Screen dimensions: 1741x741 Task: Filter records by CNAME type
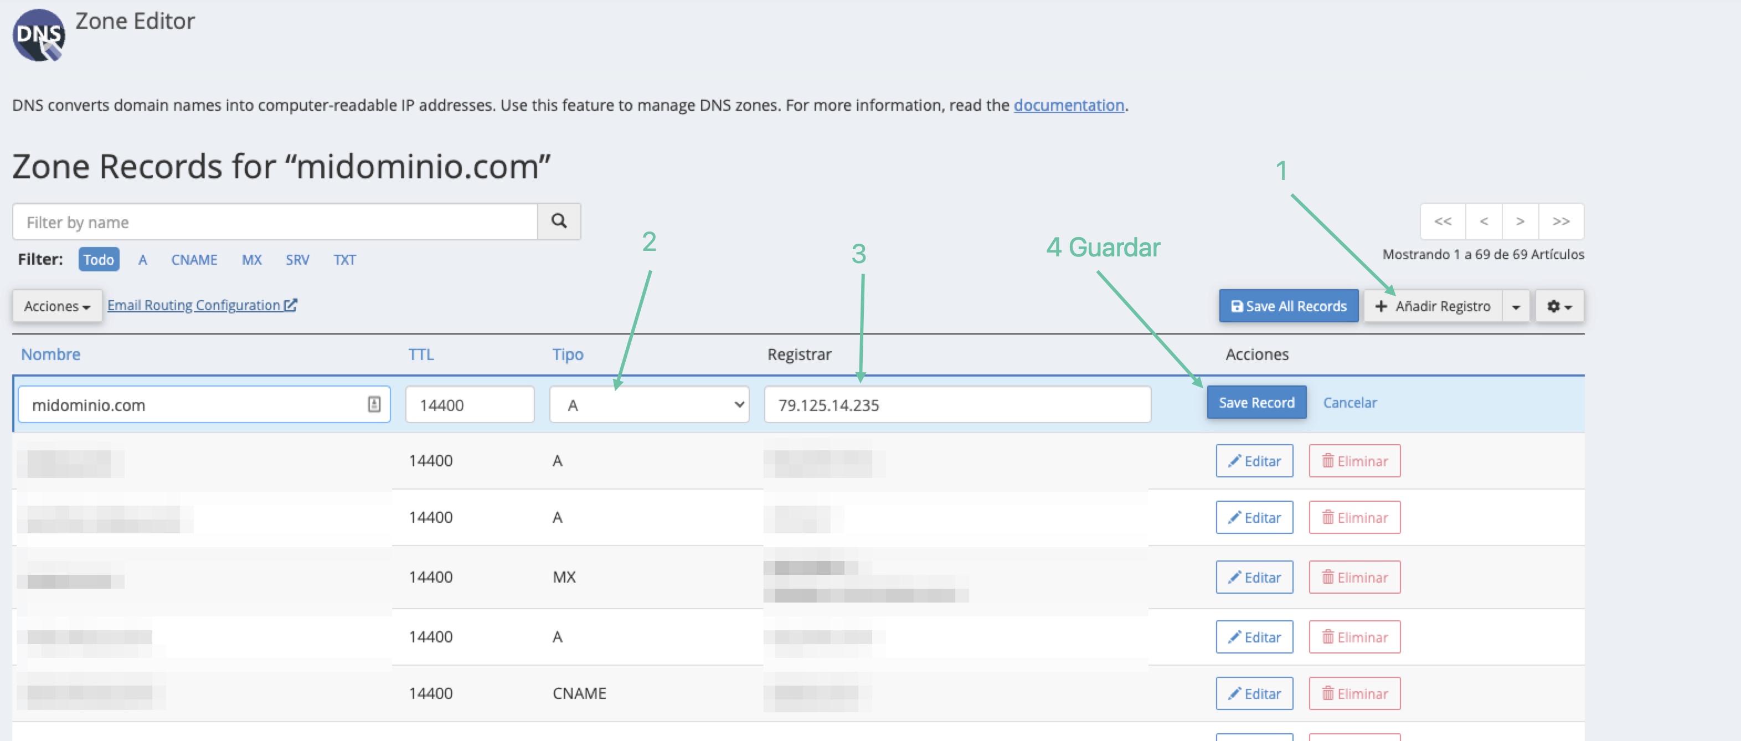(194, 260)
